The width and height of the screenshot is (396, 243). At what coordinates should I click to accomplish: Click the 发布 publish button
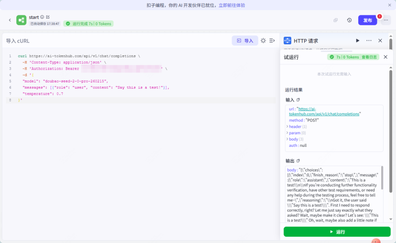point(367,20)
